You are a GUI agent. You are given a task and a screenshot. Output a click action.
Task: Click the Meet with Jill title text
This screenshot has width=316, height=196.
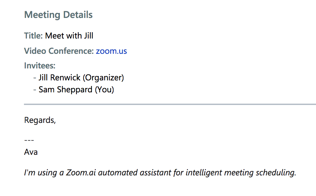click(x=69, y=36)
